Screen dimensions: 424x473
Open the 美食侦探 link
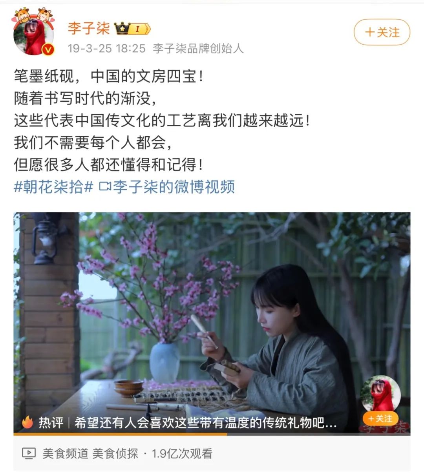tap(115, 454)
